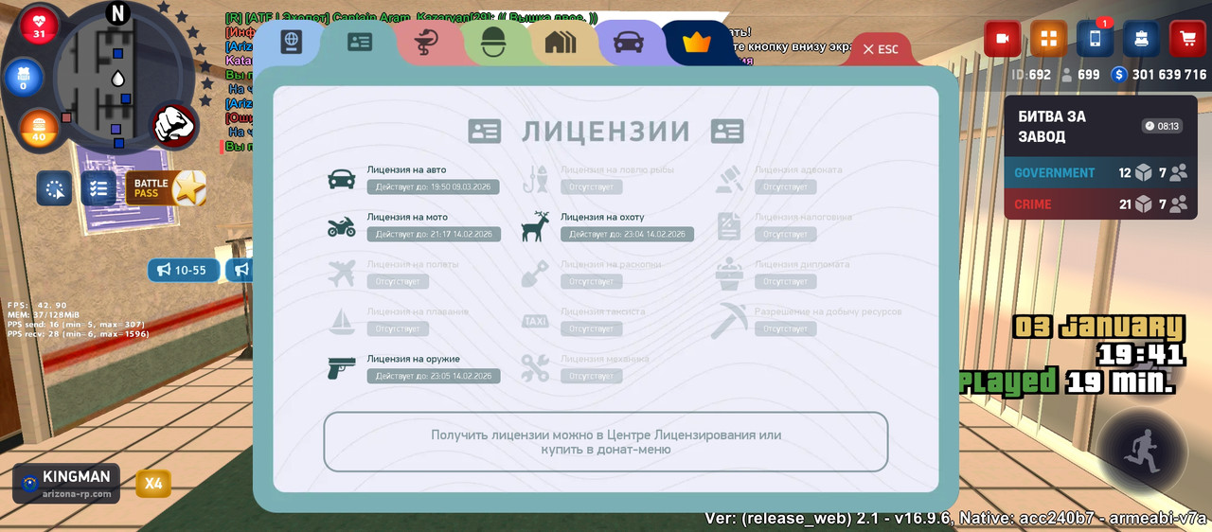Open the blue backpack inventory button
Image resolution: width=1212 pixels, height=532 pixels.
[1142, 39]
